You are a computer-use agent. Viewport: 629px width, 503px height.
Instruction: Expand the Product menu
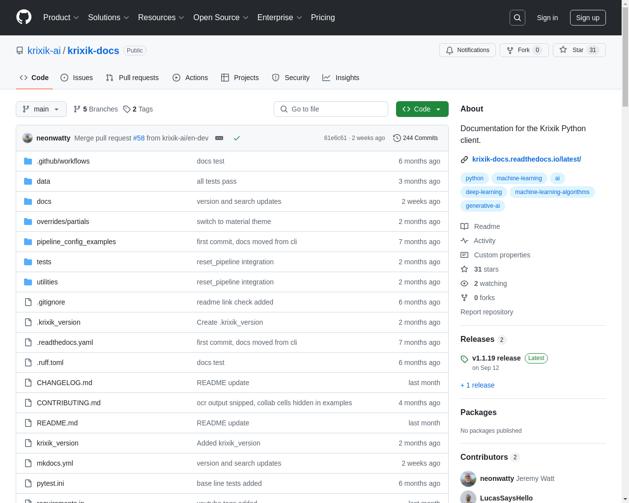pos(61,17)
